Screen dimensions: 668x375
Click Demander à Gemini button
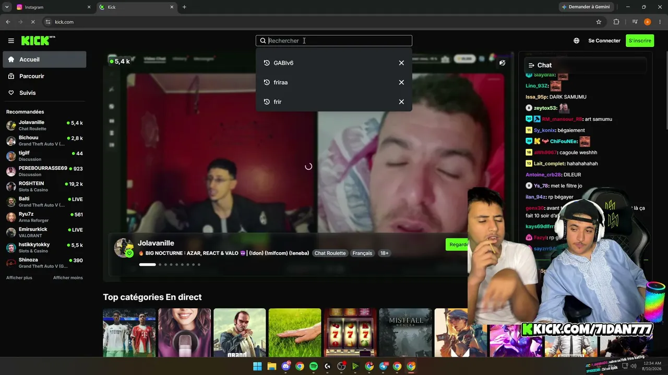pos(588,7)
